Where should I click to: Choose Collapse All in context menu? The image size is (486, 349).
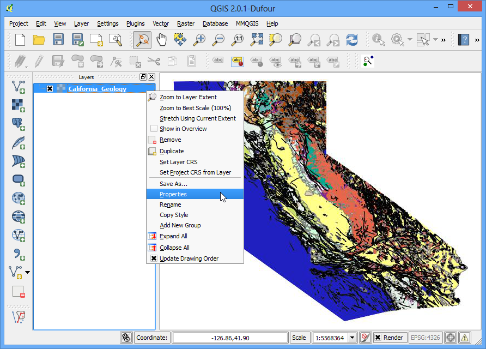[195, 248]
